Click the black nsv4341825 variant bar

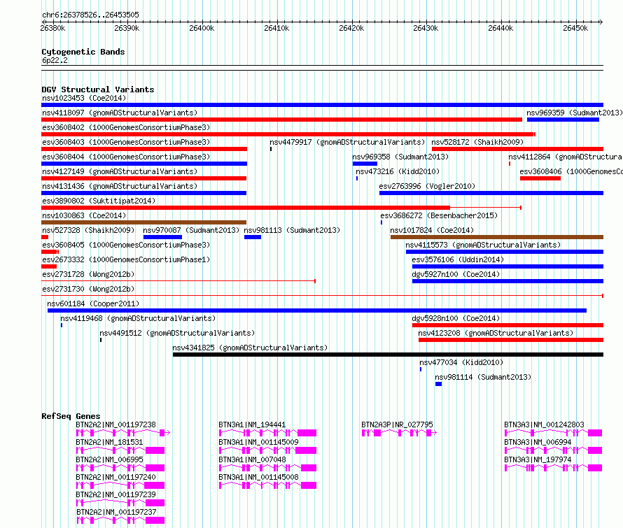(x=388, y=355)
